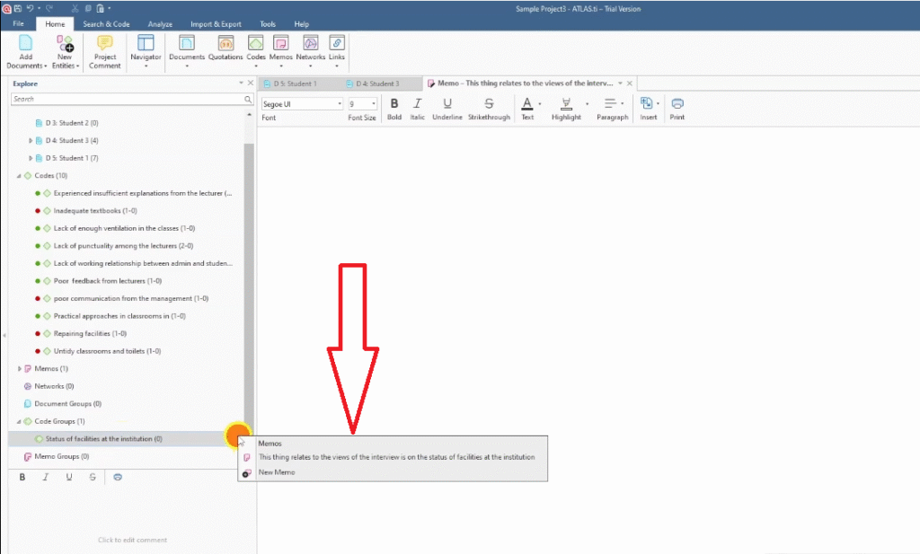This screenshot has height=554, width=920.
Task: Select the Inadequate textbooks code
Action: pos(94,210)
